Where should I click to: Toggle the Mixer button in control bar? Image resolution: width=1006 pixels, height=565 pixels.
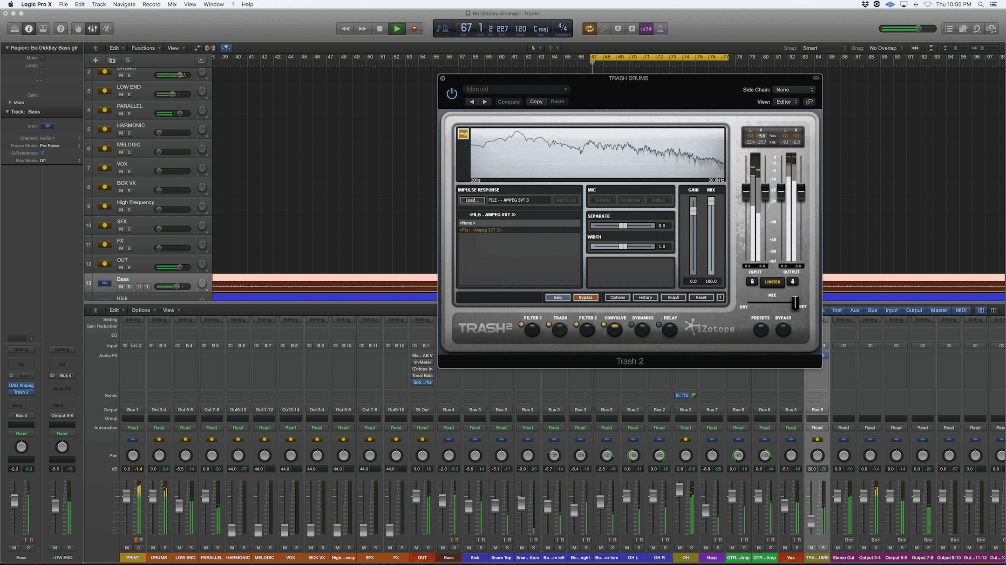93,29
